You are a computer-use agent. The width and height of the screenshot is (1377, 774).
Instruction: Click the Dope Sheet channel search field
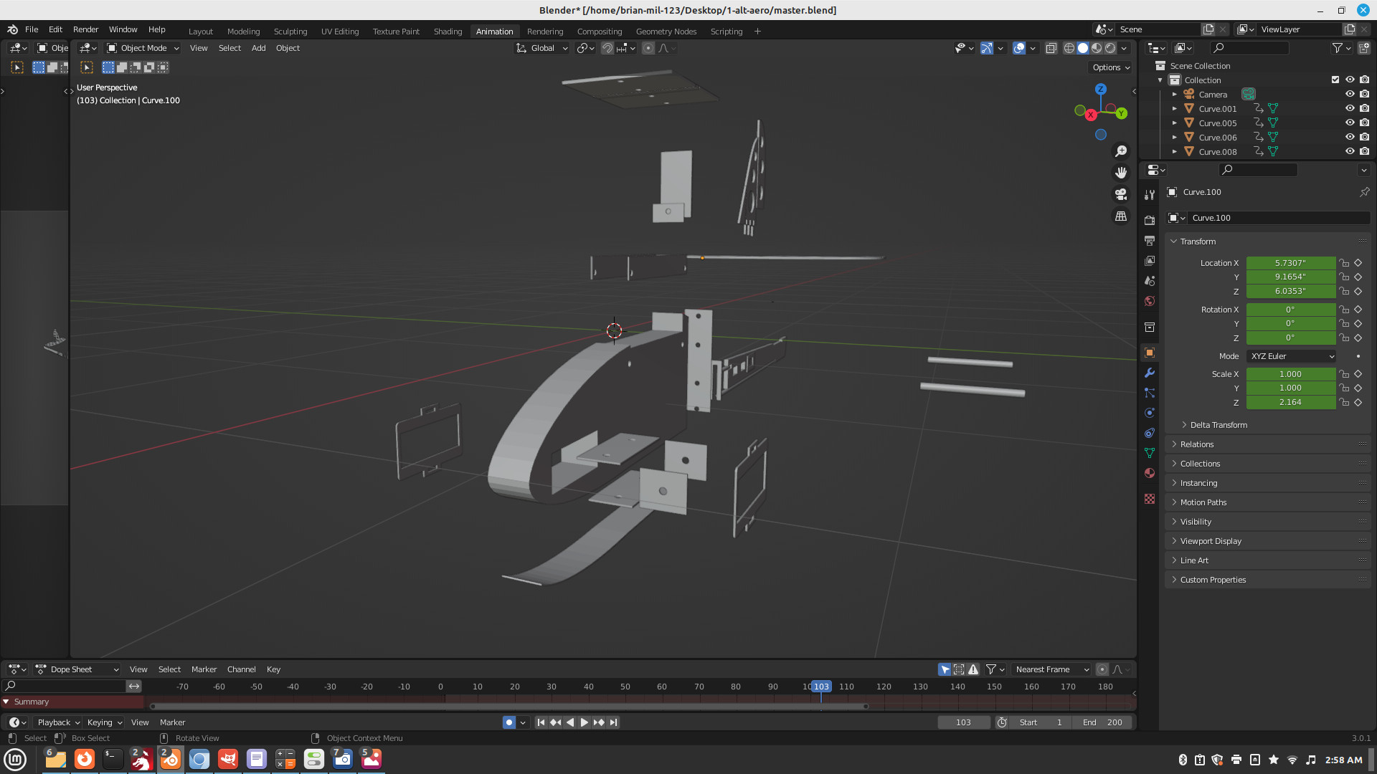[x=64, y=687]
